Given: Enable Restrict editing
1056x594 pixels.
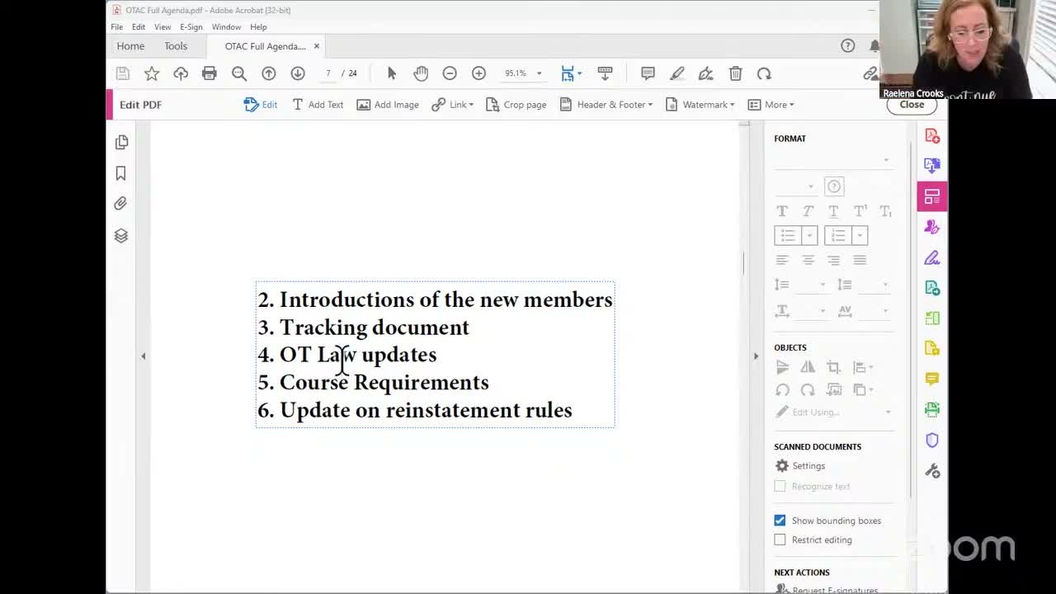Looking at the screenshot, I should [780, 540].
